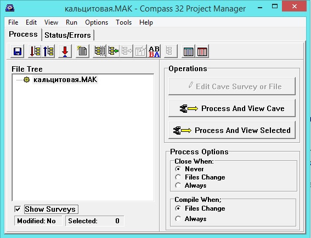Switch to the Status/Errors tab
Screen dimensions: 311x238
click(67, 35)
